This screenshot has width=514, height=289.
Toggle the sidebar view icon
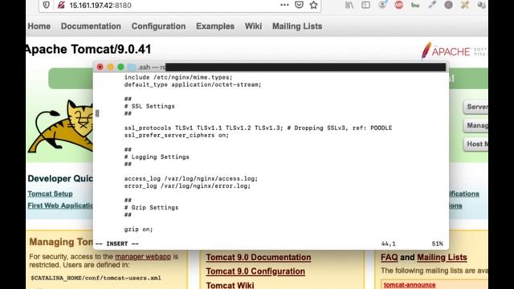[366, 5]
